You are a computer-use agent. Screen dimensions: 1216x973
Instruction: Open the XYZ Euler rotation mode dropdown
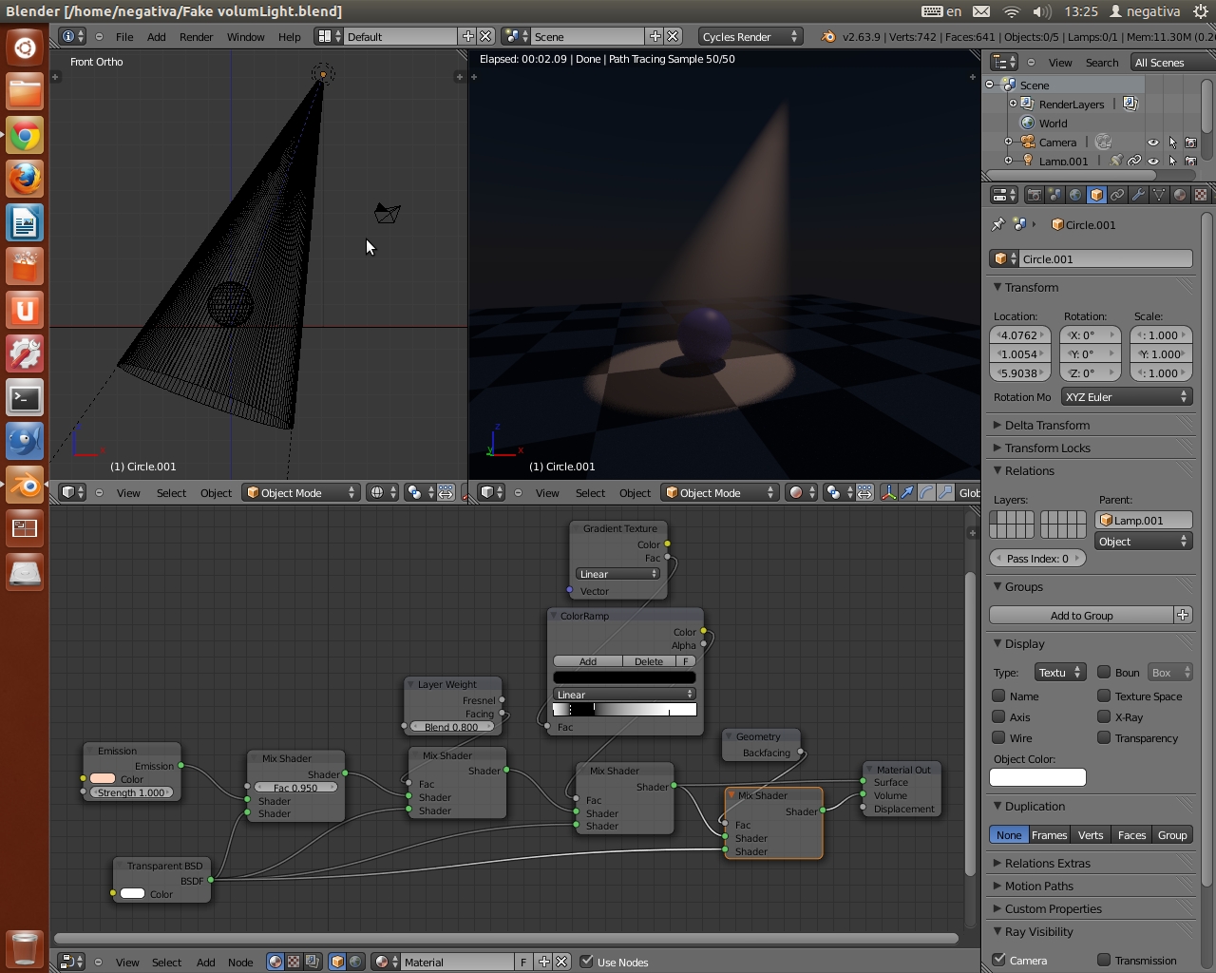(x=1126, y=397)
